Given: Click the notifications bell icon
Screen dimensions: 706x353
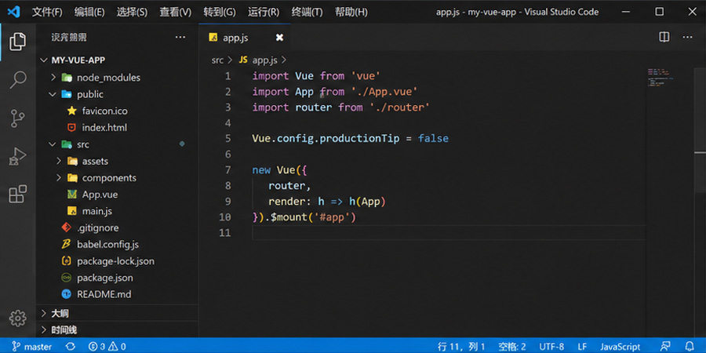Looking at the screenshot, I should click(690, 346).
